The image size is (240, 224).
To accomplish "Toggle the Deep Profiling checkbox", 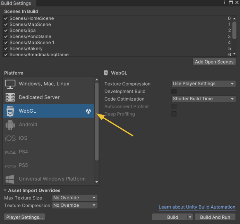I will click(x=174, y=114).
